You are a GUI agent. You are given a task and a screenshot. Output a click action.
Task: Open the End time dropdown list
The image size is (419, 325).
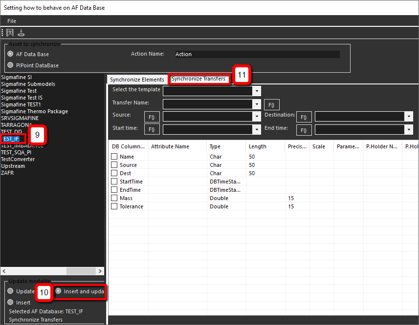tap(408, 129)
